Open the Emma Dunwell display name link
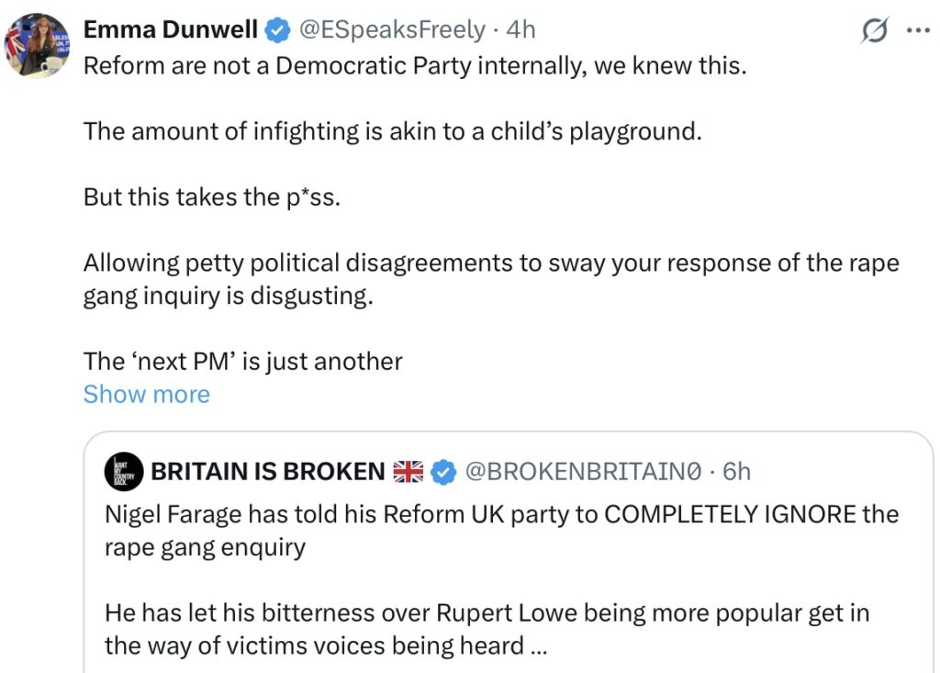Viewport: 940px width, 673px height. pos(171,29)
